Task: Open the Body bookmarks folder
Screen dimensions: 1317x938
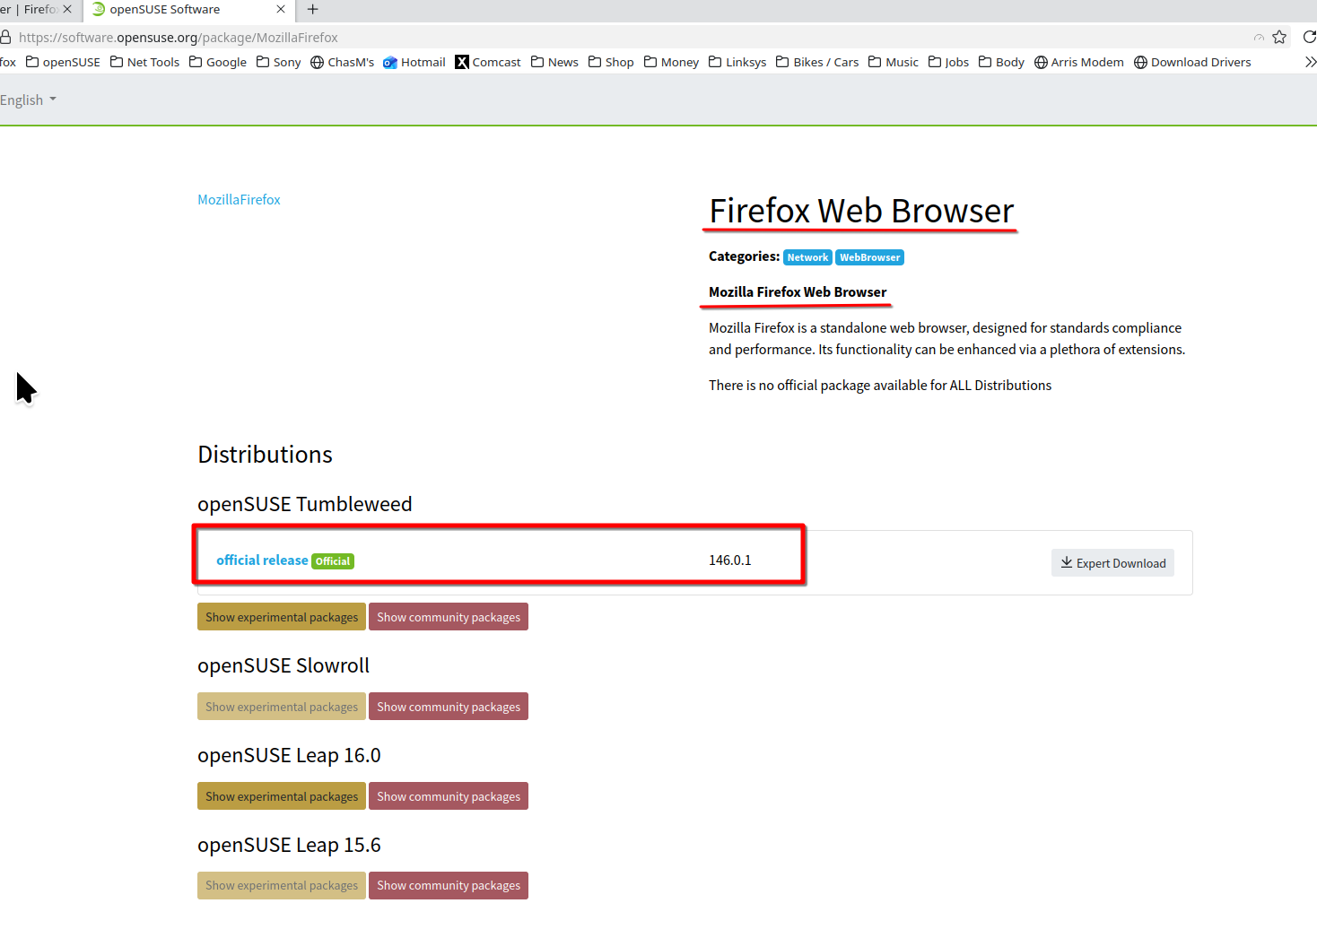Action: point(1001,62)
